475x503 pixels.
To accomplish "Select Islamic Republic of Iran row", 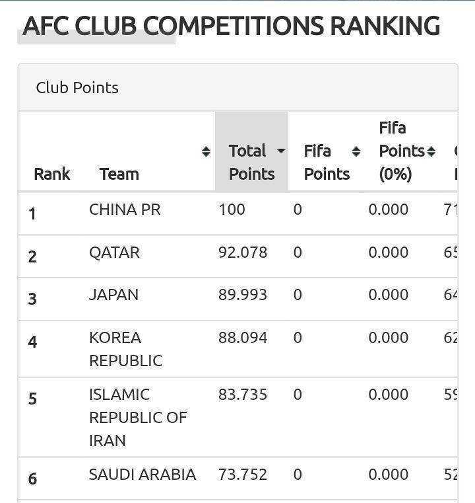I will pyautogui.click(x=138, y=417).
